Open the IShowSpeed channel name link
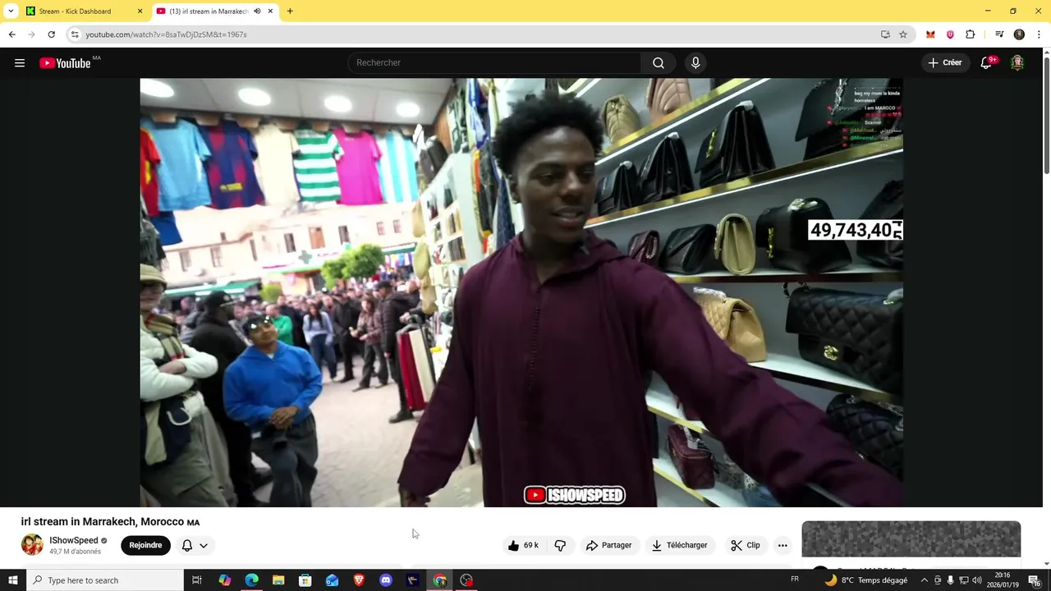This screenshot has width=1051, height=591. (73, 540)
